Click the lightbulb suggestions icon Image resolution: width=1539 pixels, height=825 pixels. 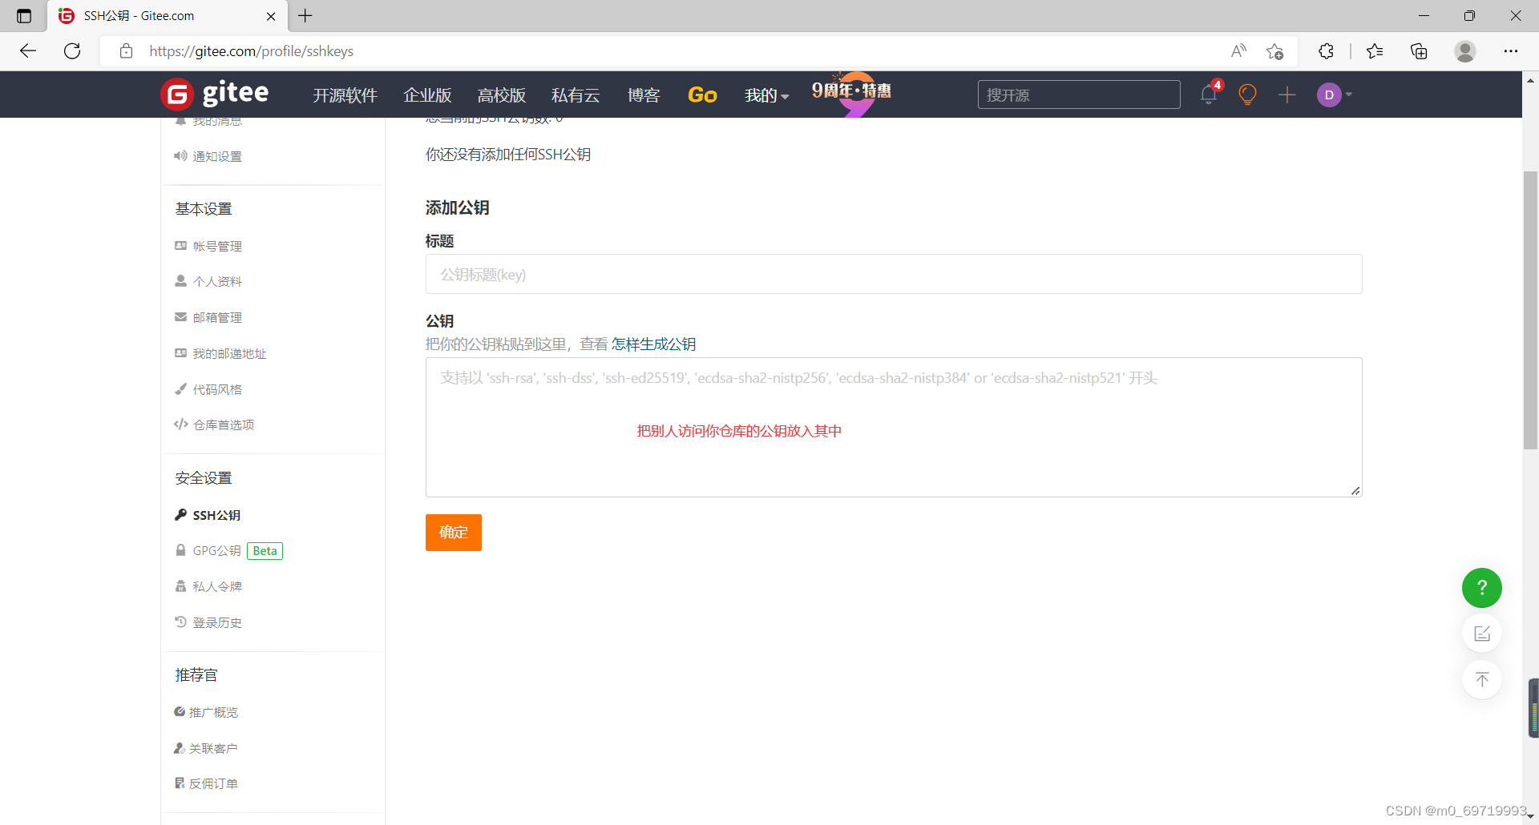pos(1247,94)
